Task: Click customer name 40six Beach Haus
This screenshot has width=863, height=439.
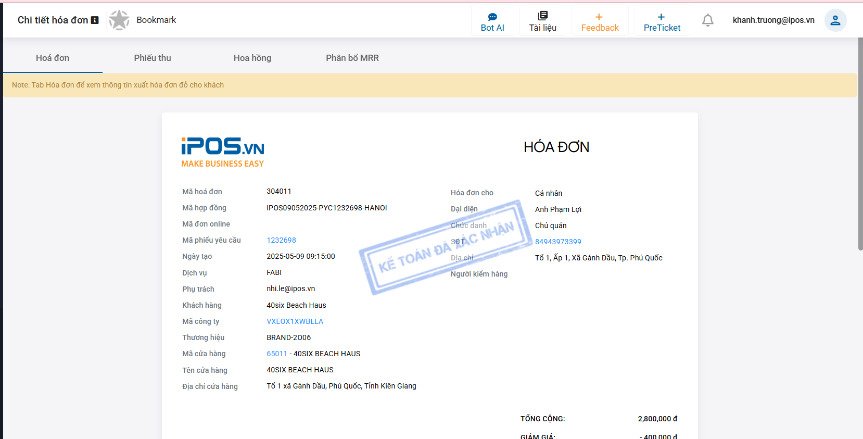Action: [x=297, y=305]
